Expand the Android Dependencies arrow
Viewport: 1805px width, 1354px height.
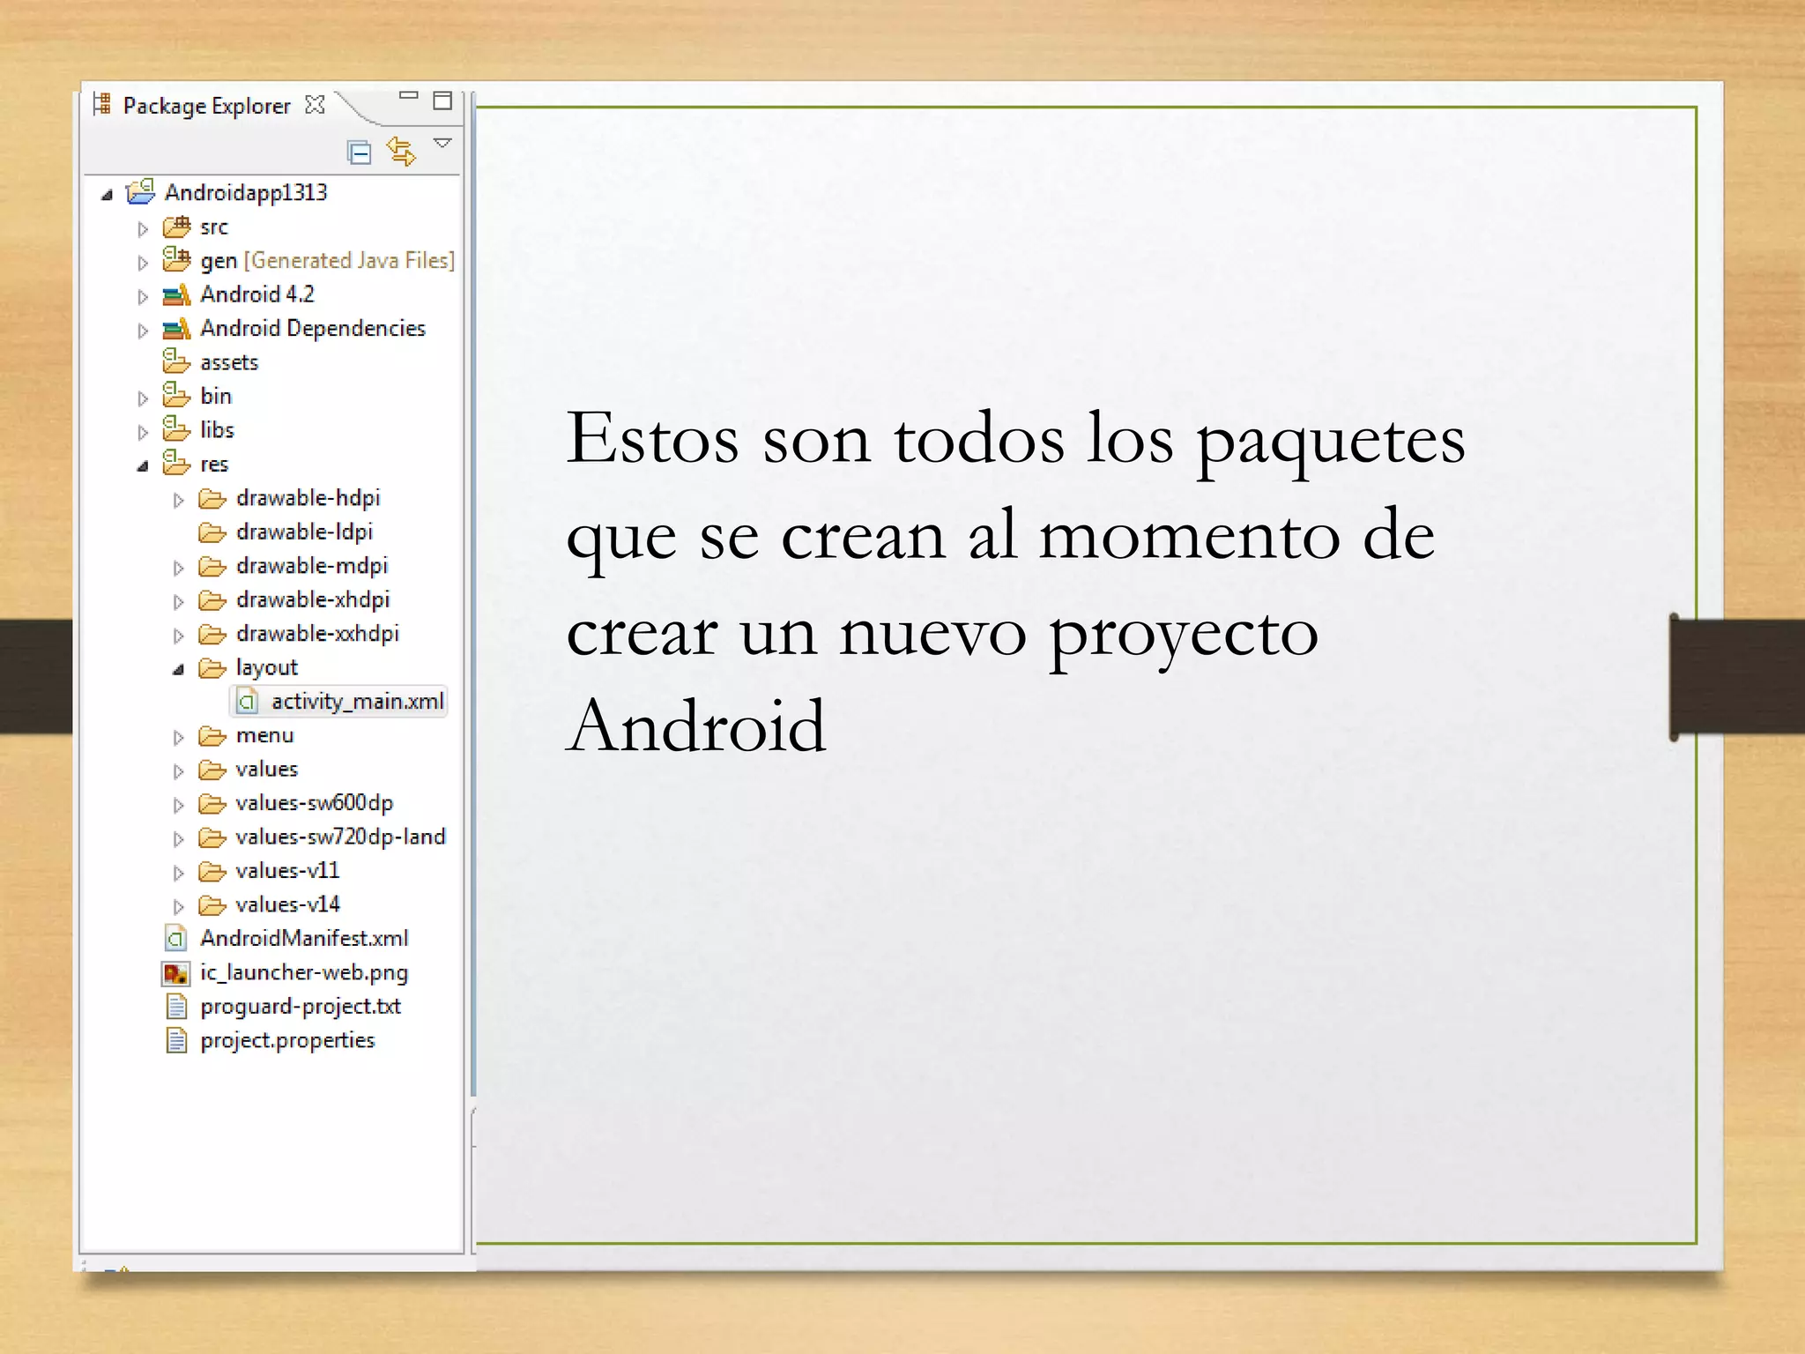coord(143,331)
